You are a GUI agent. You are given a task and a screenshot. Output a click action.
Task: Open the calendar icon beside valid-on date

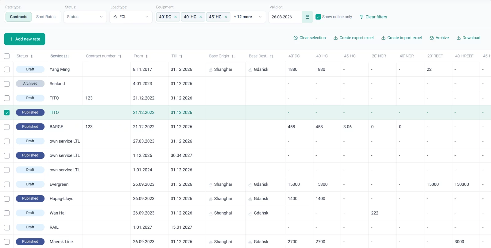307,17
